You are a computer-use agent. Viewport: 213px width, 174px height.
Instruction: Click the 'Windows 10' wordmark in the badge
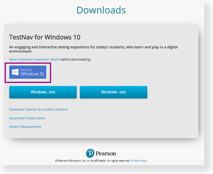pos(32,74)
